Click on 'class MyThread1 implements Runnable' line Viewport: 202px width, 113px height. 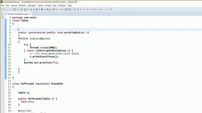(38, 84)
